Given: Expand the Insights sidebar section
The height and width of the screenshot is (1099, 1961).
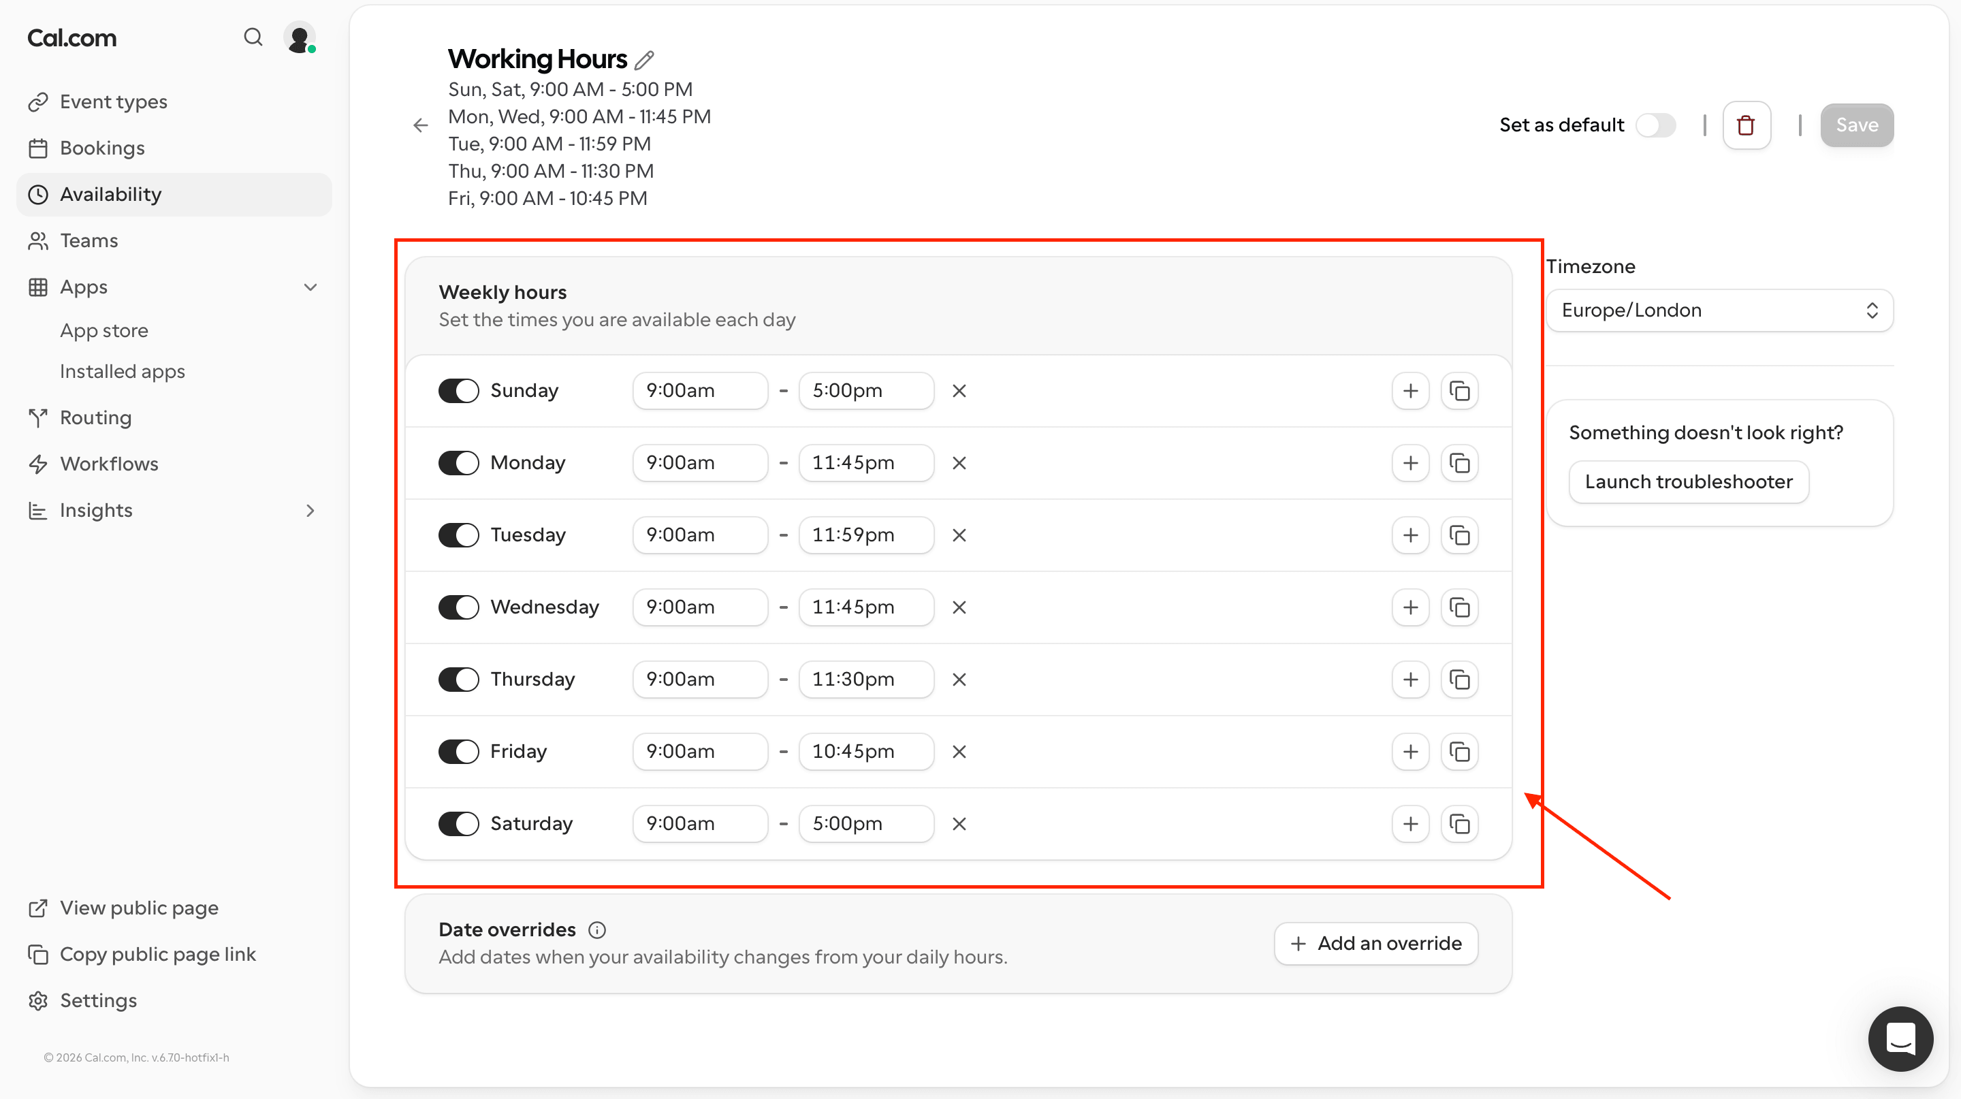Looking at the screenshot, I should click(310, 510).
